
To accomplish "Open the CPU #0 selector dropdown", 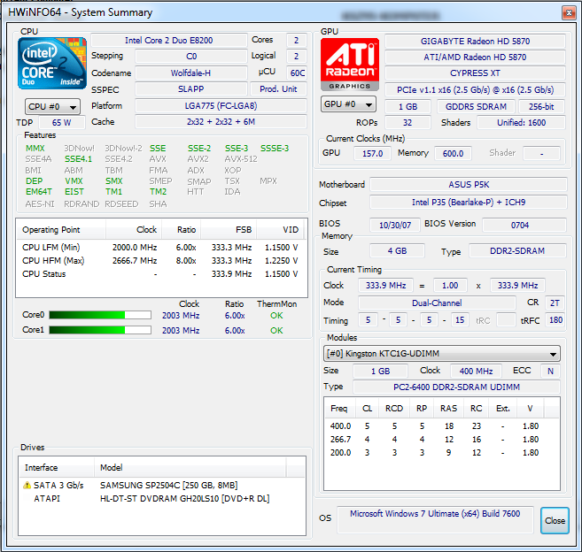I will pyautogui.click(x=52, y=107).
